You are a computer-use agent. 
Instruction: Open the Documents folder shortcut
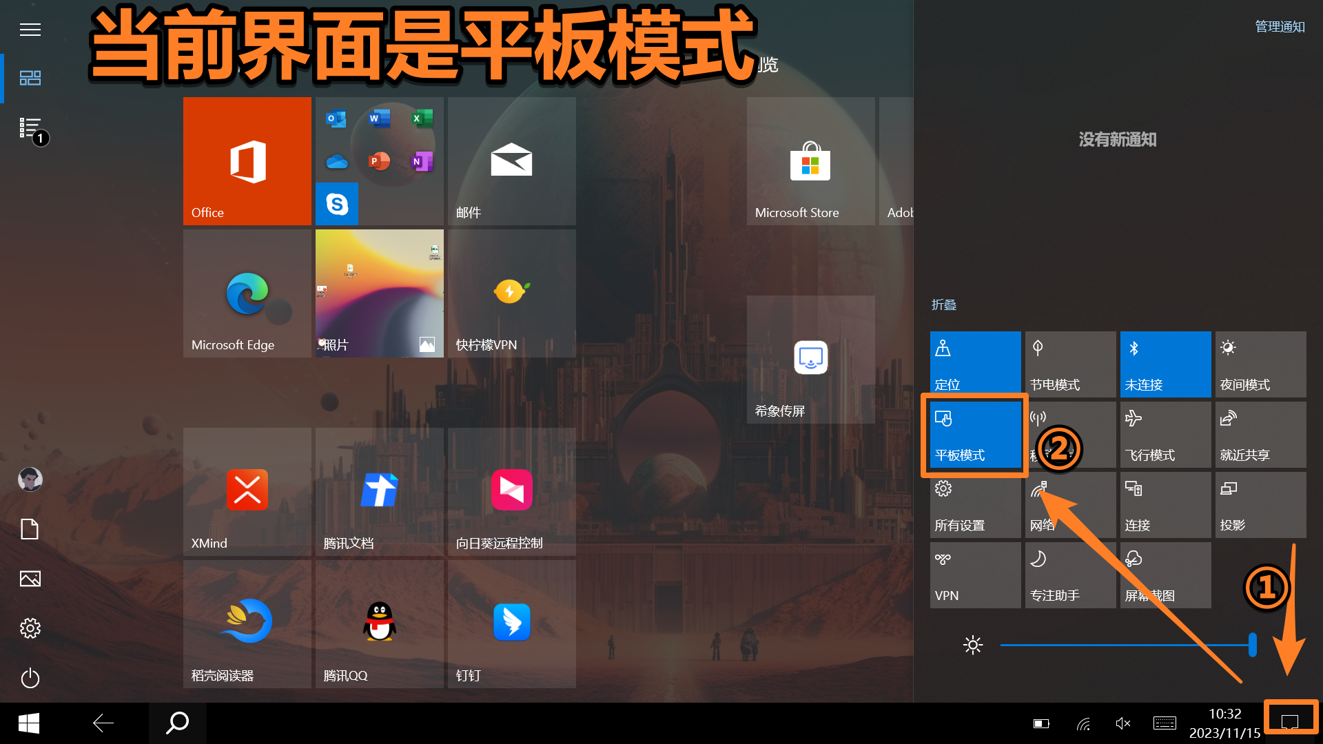[30, 529]
